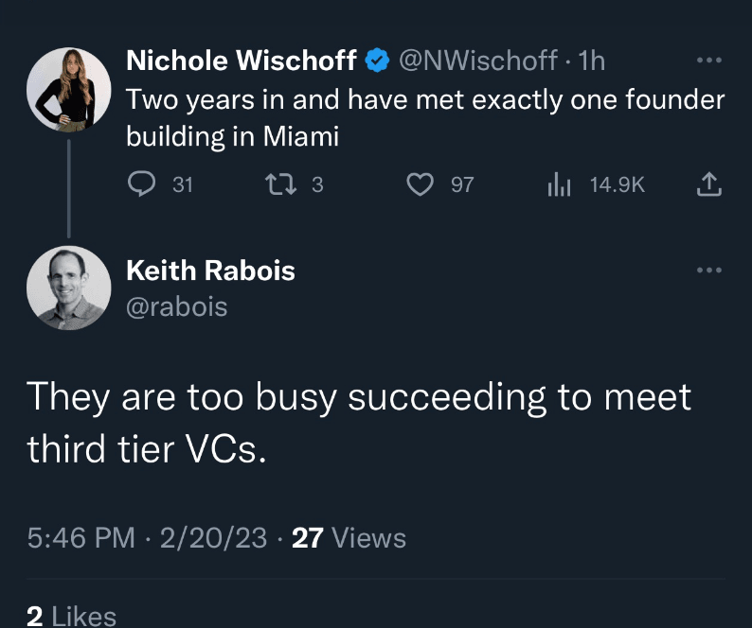
Task: Open Keith Rabois's profile picture
Action: point(68,288)
